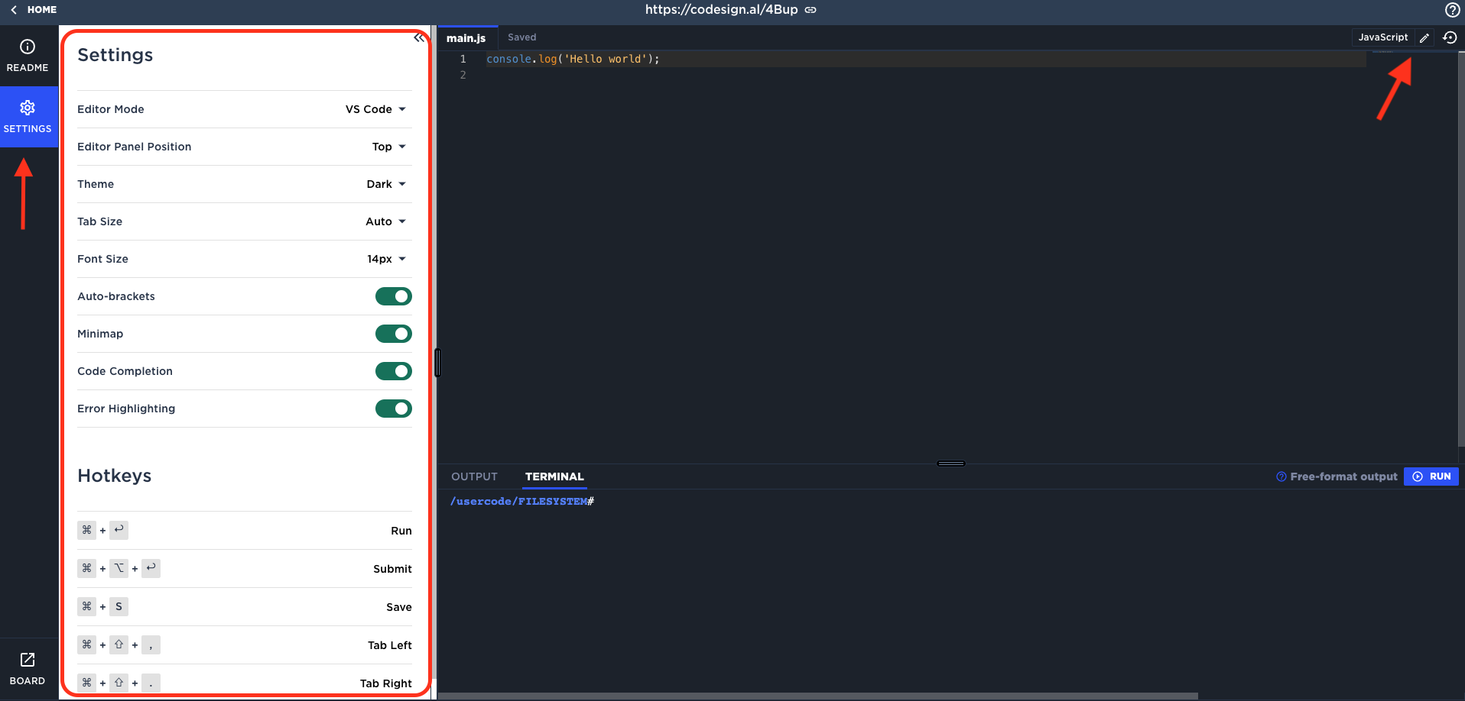
Task: Copy link icon next to URL
Action: tap(811, 10)
